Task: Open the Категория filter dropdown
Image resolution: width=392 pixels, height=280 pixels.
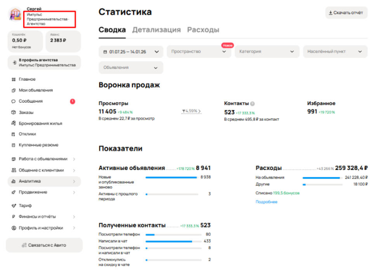Action: coord(267,52)
